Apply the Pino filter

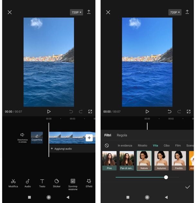pos(109,160)
